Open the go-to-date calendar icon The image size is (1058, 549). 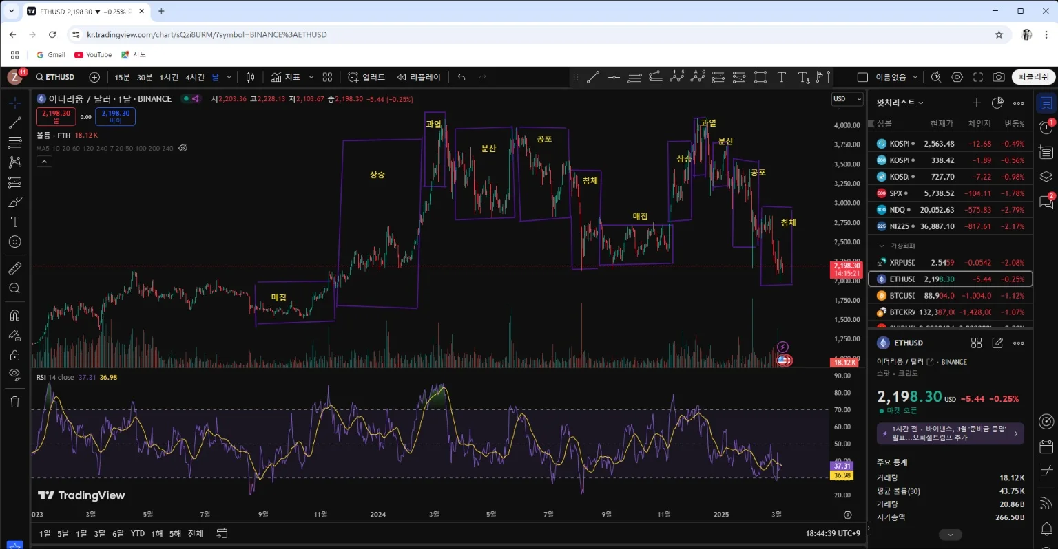(x=222, y=533)
